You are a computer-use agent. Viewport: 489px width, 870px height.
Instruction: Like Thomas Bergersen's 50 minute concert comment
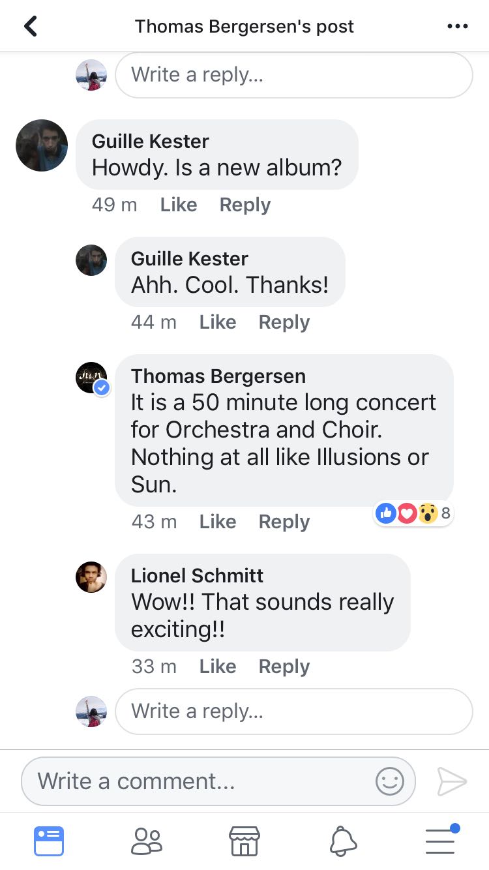pos(218,522)
